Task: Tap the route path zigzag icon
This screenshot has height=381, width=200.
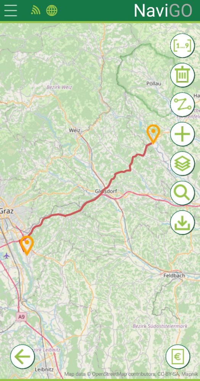Action: tap(182, 104)
